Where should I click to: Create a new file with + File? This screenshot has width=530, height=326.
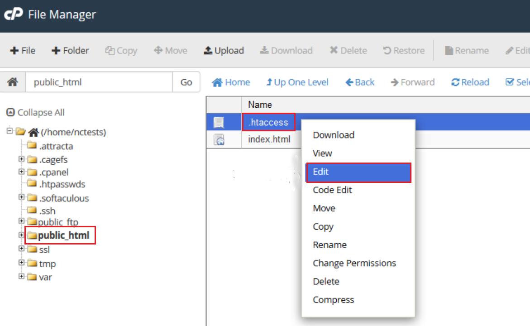(23, 50)
